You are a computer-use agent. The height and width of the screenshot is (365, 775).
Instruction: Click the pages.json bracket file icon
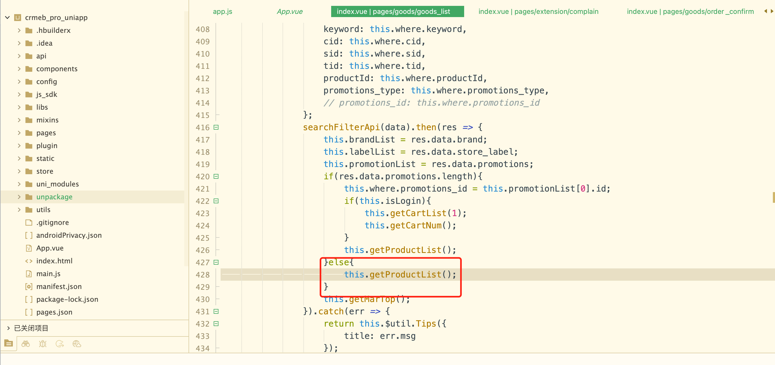[x=29, y=312]
